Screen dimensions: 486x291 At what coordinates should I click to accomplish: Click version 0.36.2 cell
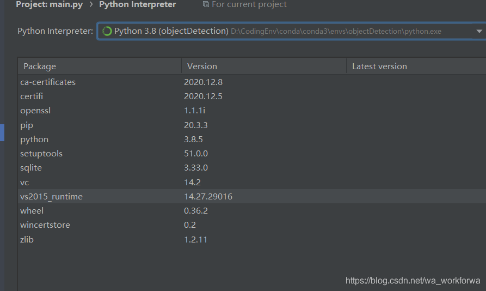pos(196,211)
